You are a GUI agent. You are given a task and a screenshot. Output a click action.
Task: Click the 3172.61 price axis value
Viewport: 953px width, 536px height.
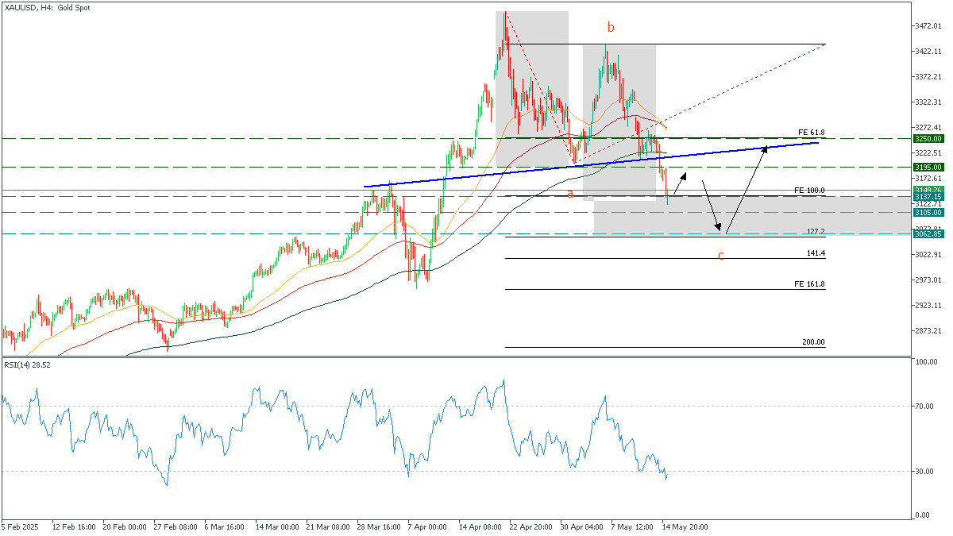coord(928,179)
